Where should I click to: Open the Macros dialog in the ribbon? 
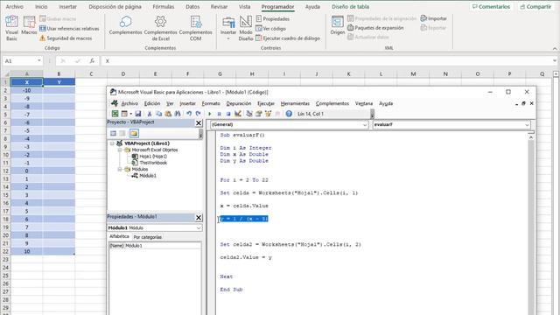pos(29,25)
